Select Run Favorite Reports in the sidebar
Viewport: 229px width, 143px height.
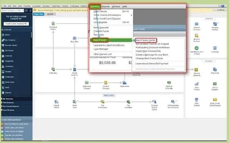click(11, 106)
